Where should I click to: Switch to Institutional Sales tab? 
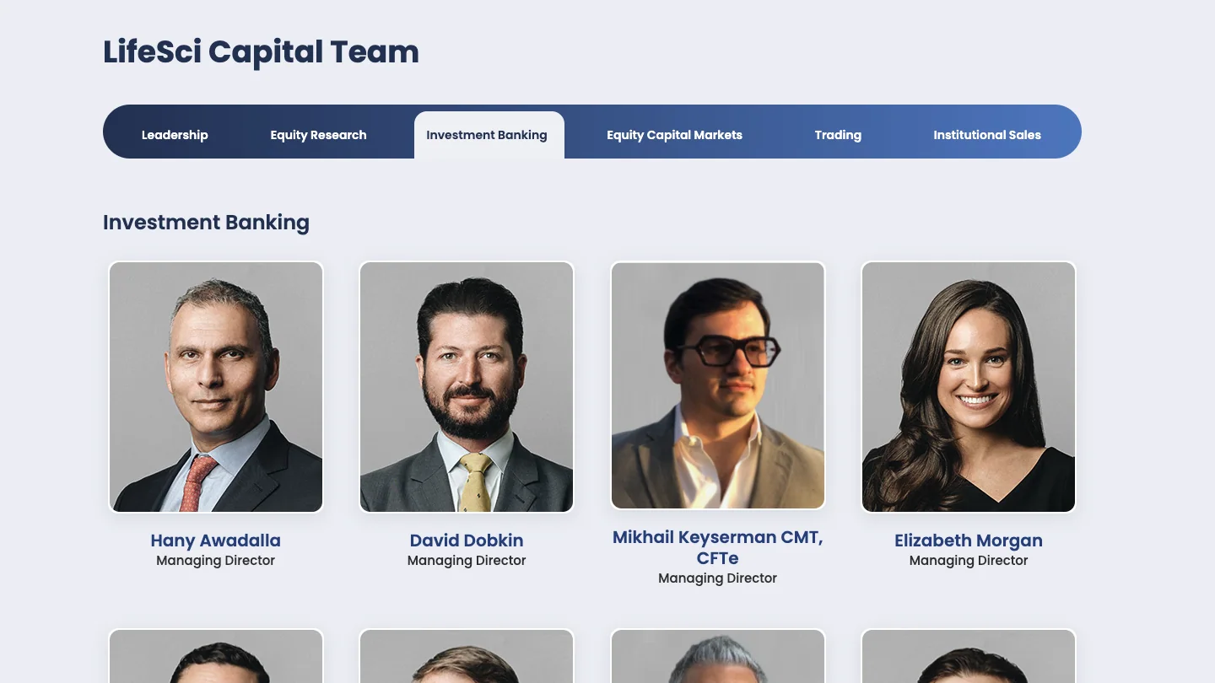(986, 135)
